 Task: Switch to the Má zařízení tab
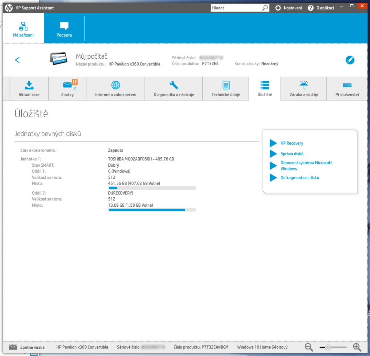(x=23, y=28)
